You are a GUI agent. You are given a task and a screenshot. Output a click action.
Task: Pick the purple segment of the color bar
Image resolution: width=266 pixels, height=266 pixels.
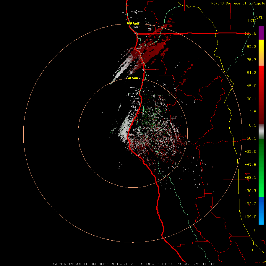(261, 33)
